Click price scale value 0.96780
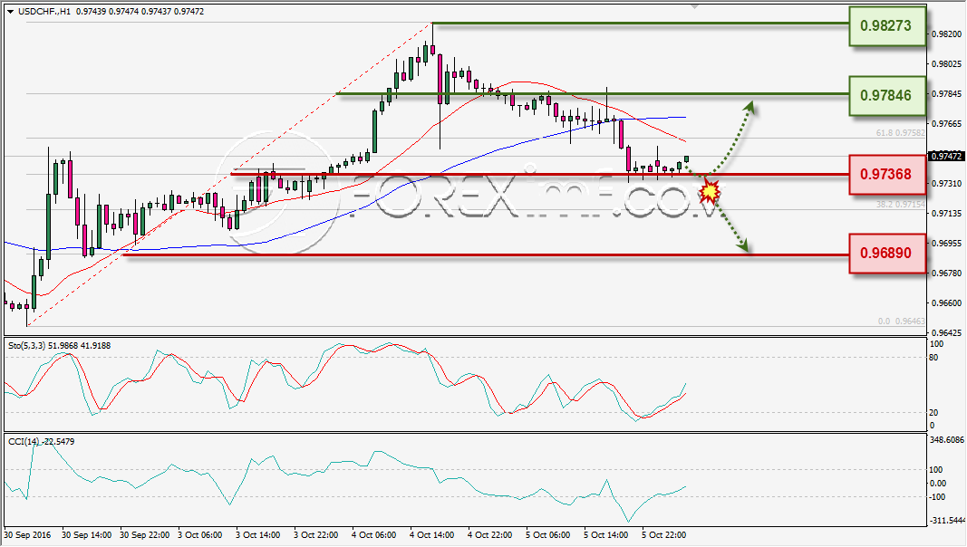 (x=945, y=273)
